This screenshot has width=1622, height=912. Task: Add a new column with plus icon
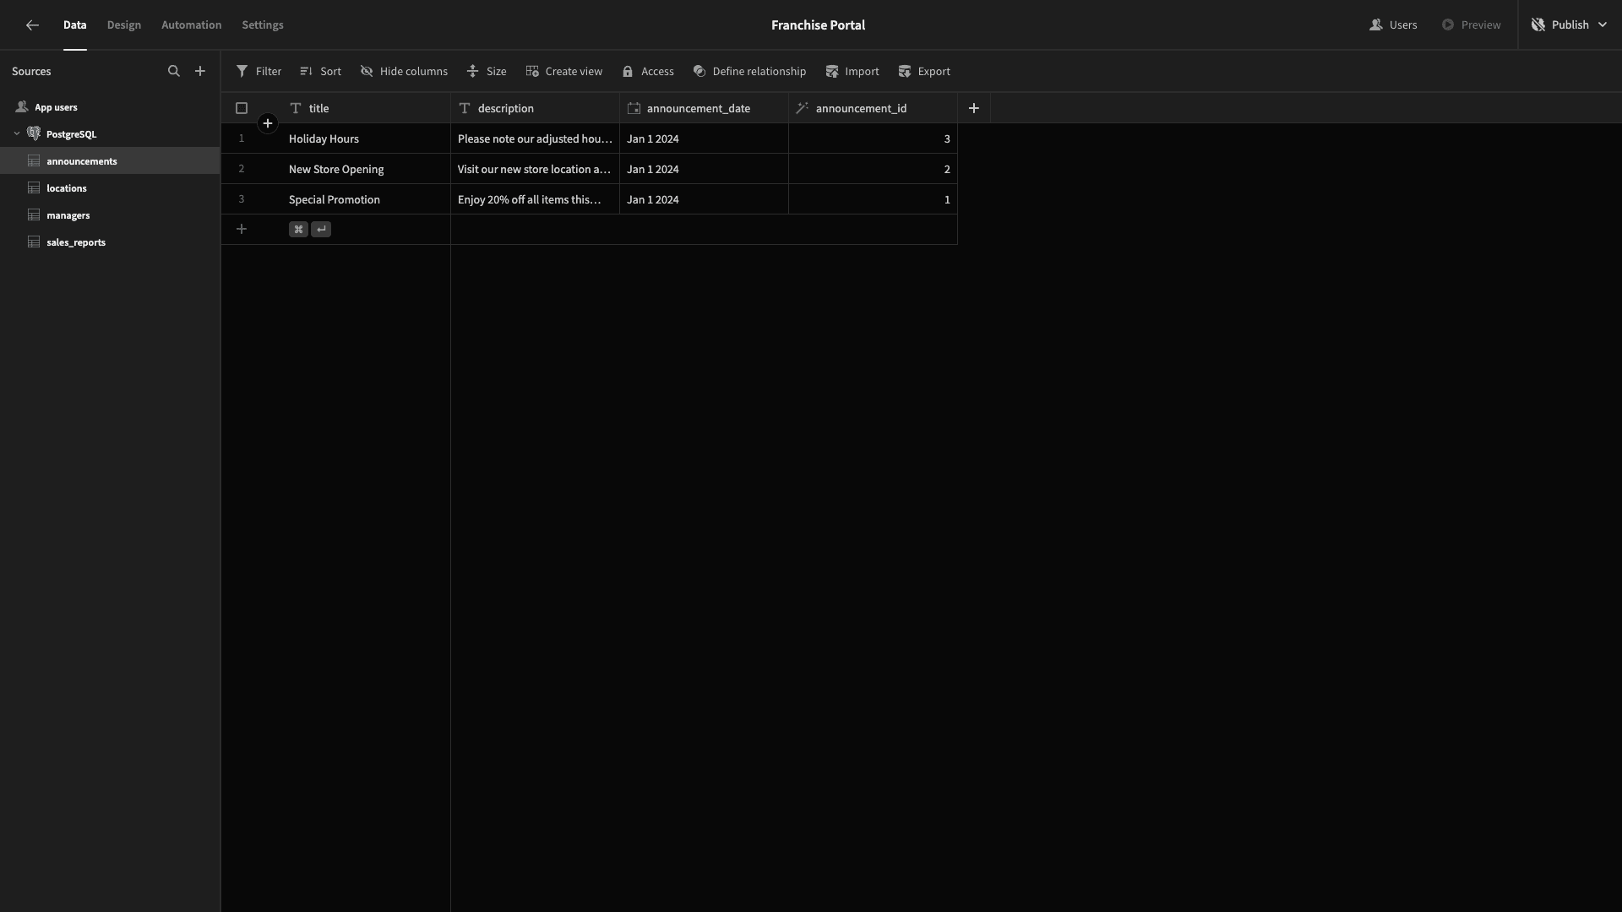[974, 108]
